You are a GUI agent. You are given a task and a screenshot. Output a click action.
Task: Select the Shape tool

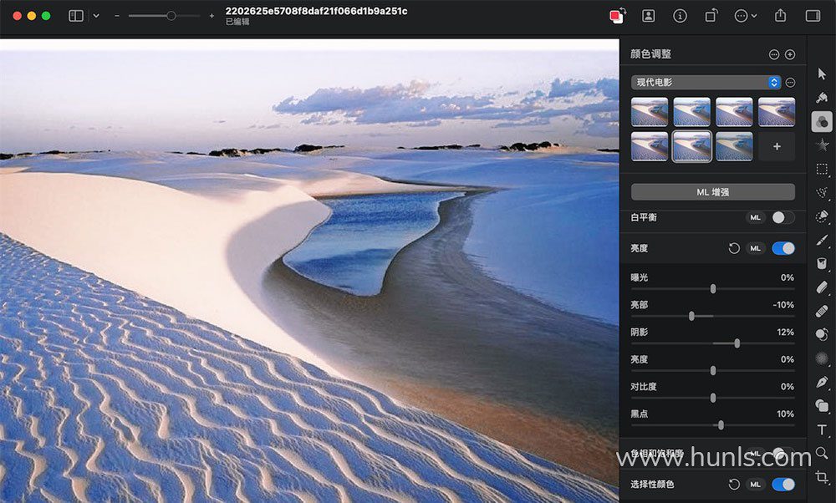point(822,406)
